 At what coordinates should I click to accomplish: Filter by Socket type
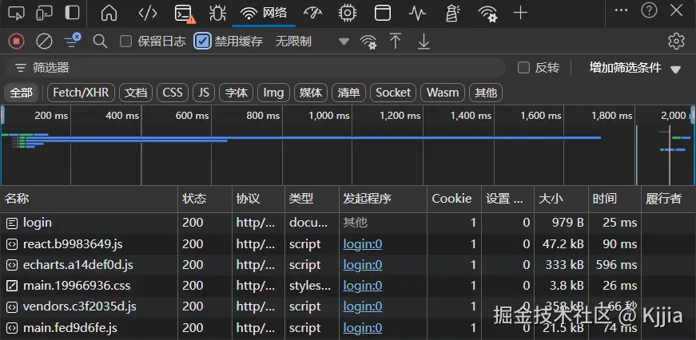pyautogui.click(x=393, y=93)
